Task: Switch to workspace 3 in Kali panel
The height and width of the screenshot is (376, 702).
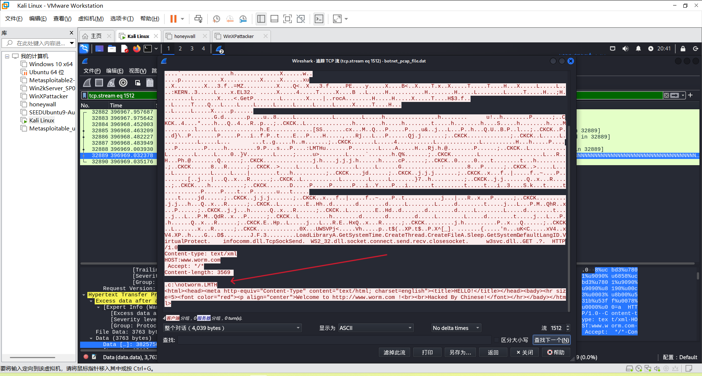Action: [192, 49]
